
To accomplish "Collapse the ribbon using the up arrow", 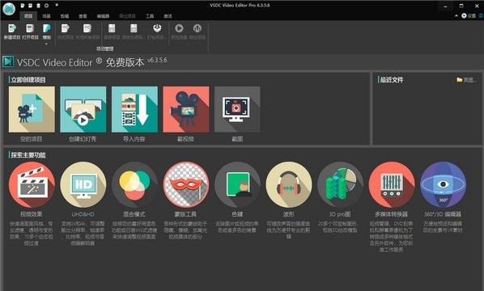I will coord(456,15).
